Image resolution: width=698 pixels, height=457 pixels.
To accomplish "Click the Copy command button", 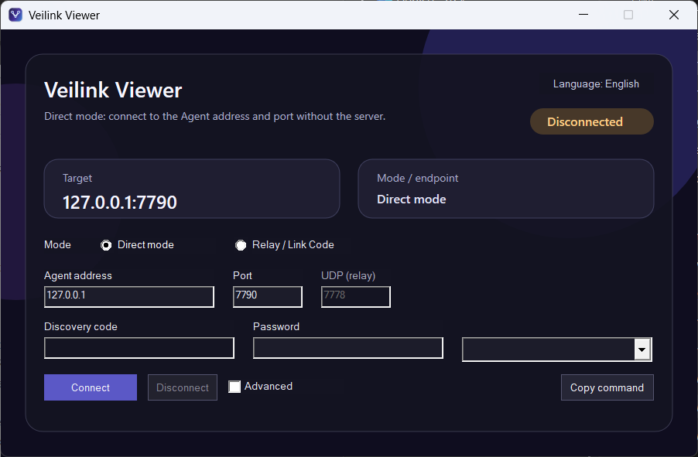I will tap(607, 387).
